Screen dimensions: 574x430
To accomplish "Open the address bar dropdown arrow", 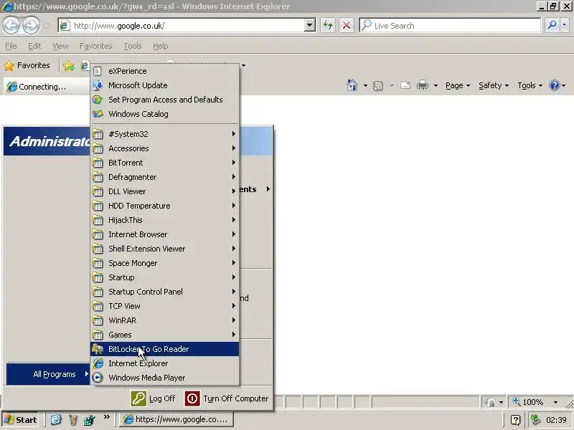I will (310, 25).
